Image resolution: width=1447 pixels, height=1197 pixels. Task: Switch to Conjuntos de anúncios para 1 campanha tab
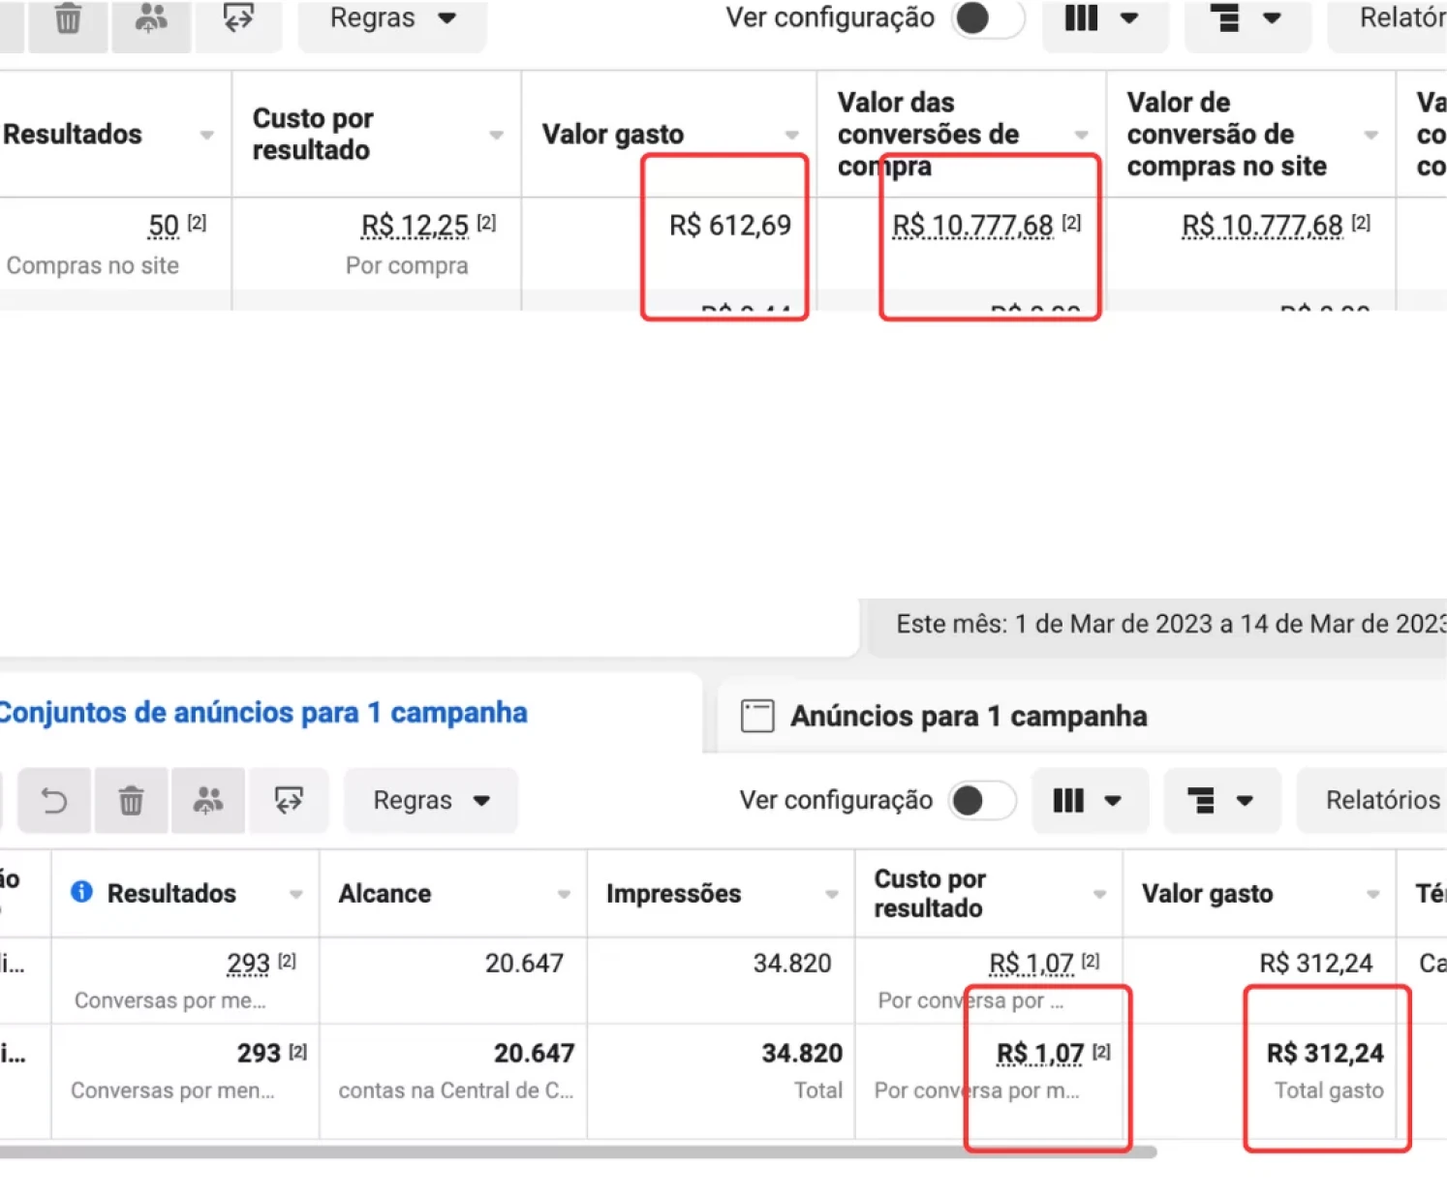[x=263, y=713]
